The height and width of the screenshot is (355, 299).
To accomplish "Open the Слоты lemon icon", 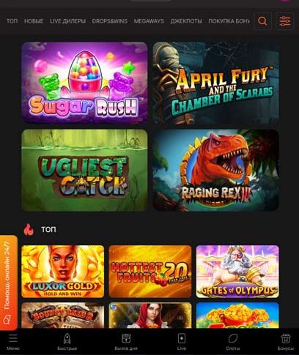I will [x=233, y=339].
